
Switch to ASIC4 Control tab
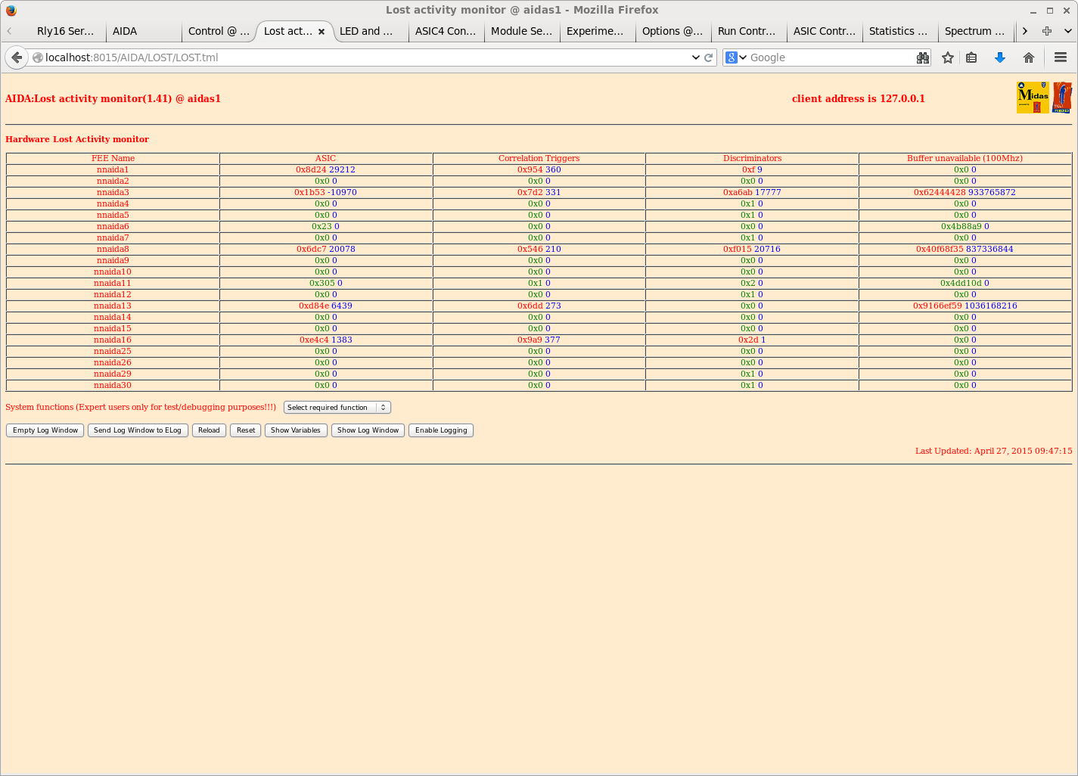[446, 31]
